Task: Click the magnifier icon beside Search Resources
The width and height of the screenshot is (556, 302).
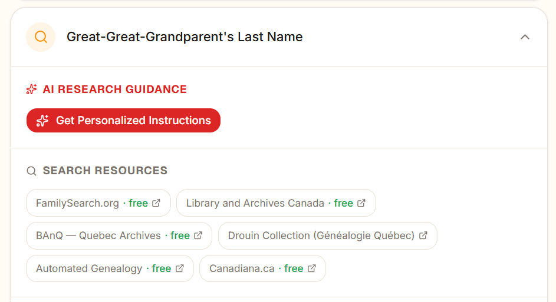Action: click(x=32, y=171)
